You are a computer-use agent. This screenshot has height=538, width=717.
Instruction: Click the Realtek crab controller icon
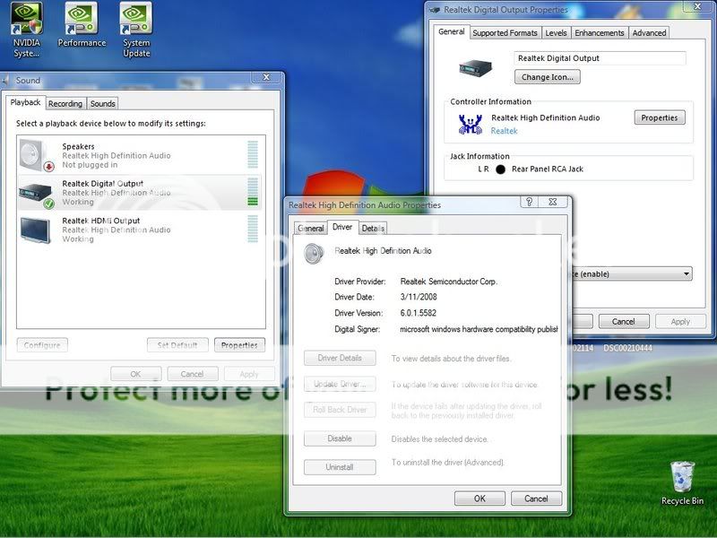pyautogui.click(x=471, y=124)
